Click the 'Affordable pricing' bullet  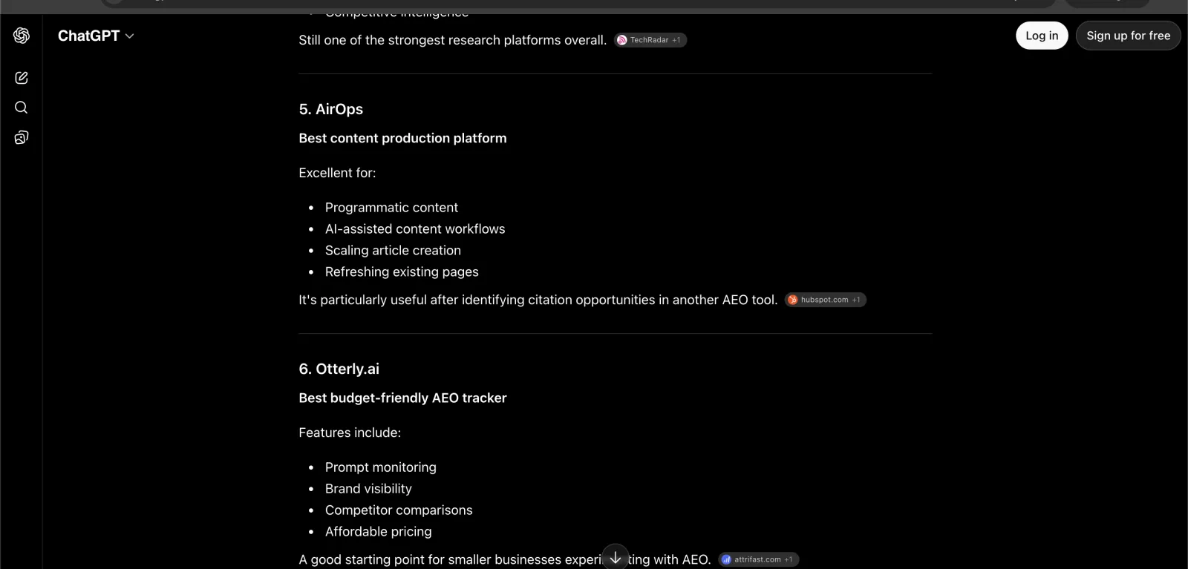[x=379, y=532]
